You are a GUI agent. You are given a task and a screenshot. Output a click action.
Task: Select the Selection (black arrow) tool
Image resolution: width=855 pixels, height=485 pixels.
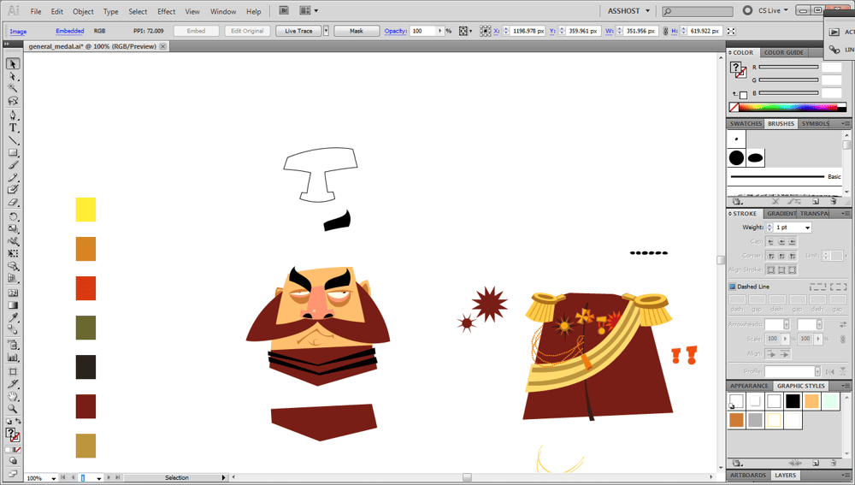tap(13, 64)
